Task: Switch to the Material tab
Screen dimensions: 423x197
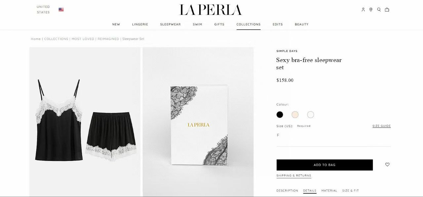Action: (x=329, y=191)
